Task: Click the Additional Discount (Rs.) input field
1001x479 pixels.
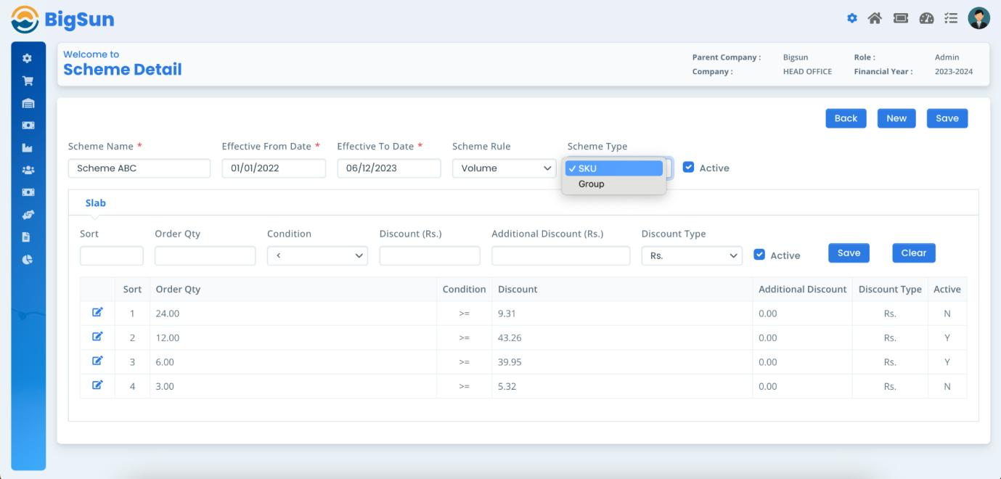Action: [x=560, y=255]
